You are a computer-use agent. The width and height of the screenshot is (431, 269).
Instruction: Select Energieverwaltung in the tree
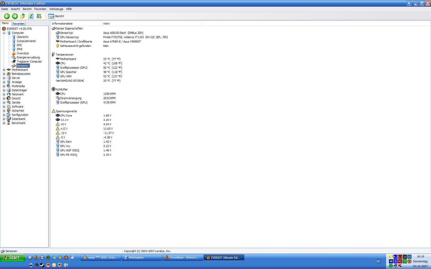pyautogui.click(x=28, y=57)
